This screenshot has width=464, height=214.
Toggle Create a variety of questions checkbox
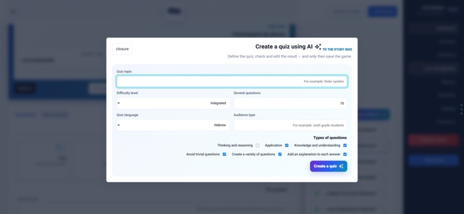tap(280, 154)
